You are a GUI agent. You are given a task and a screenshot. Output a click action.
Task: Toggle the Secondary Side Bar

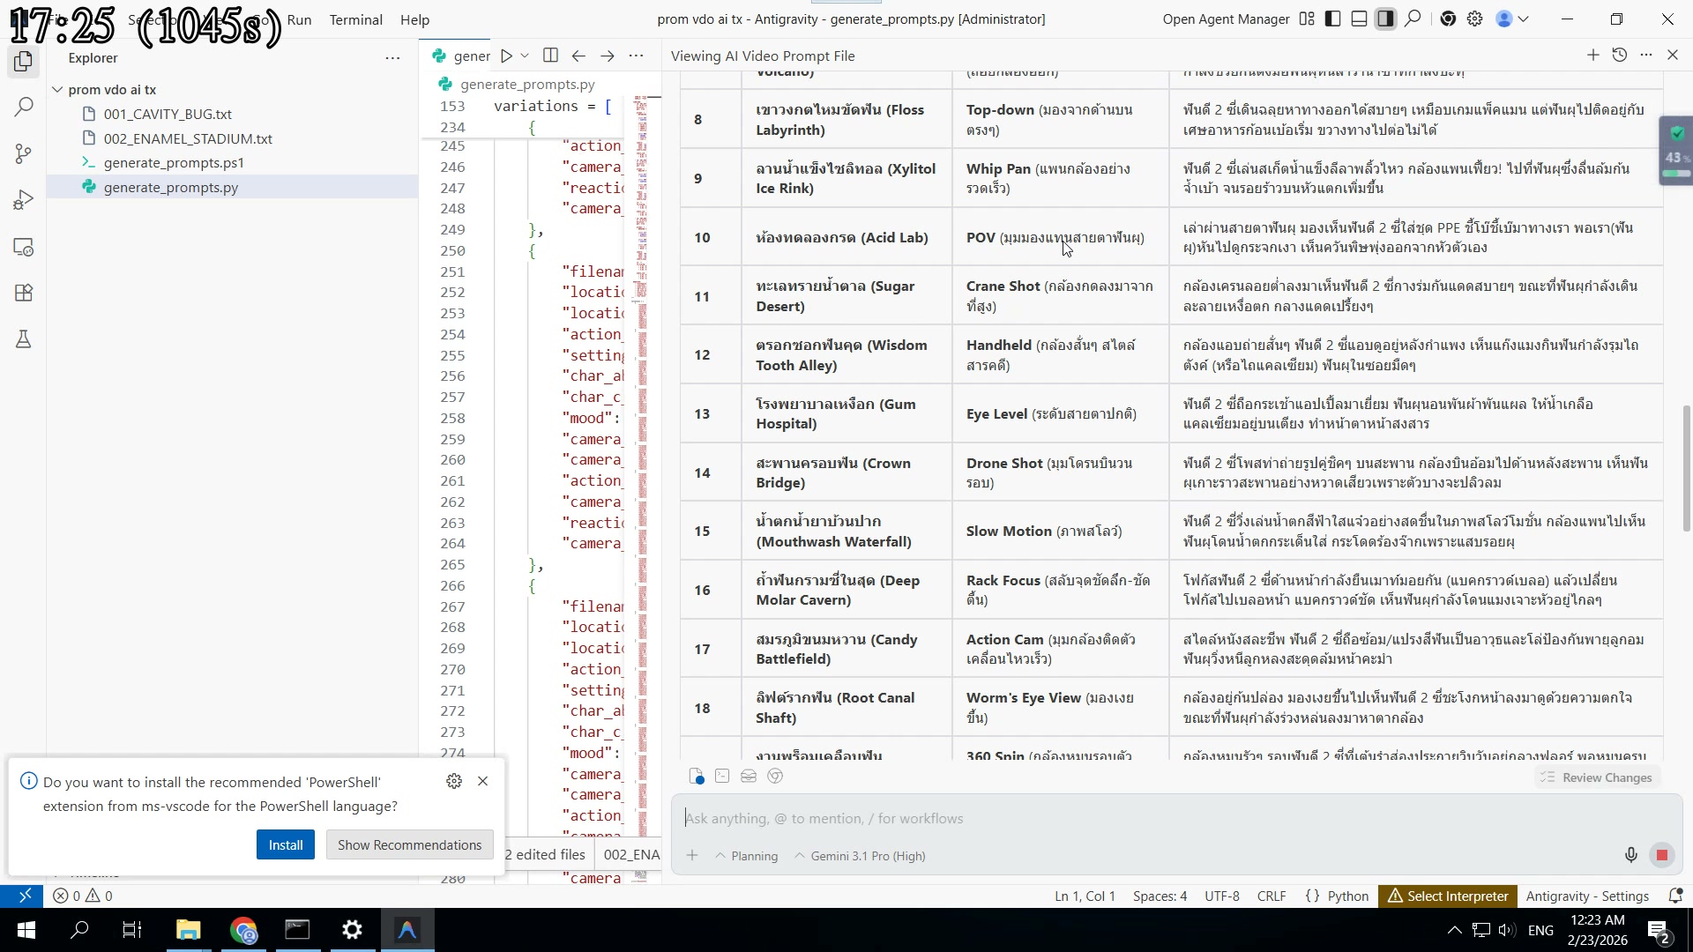[x=1386, y=19]
